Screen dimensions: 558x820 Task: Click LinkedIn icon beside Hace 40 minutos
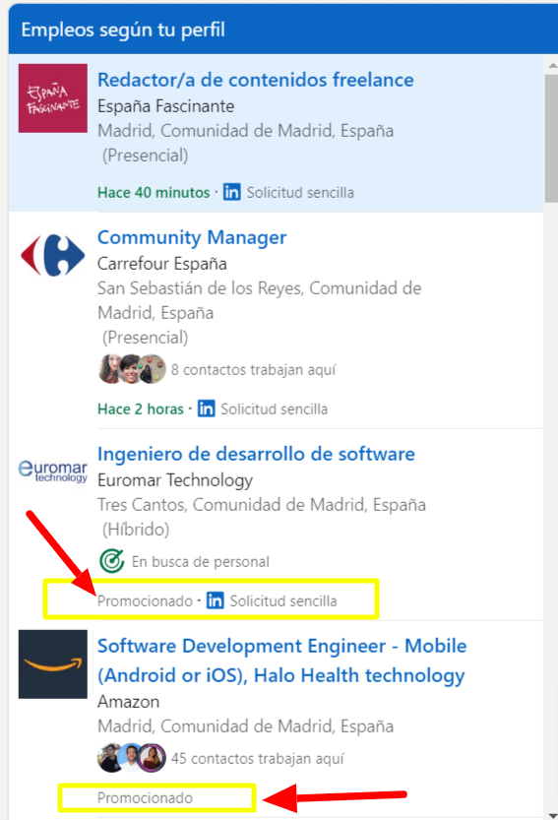click(231, 192)
